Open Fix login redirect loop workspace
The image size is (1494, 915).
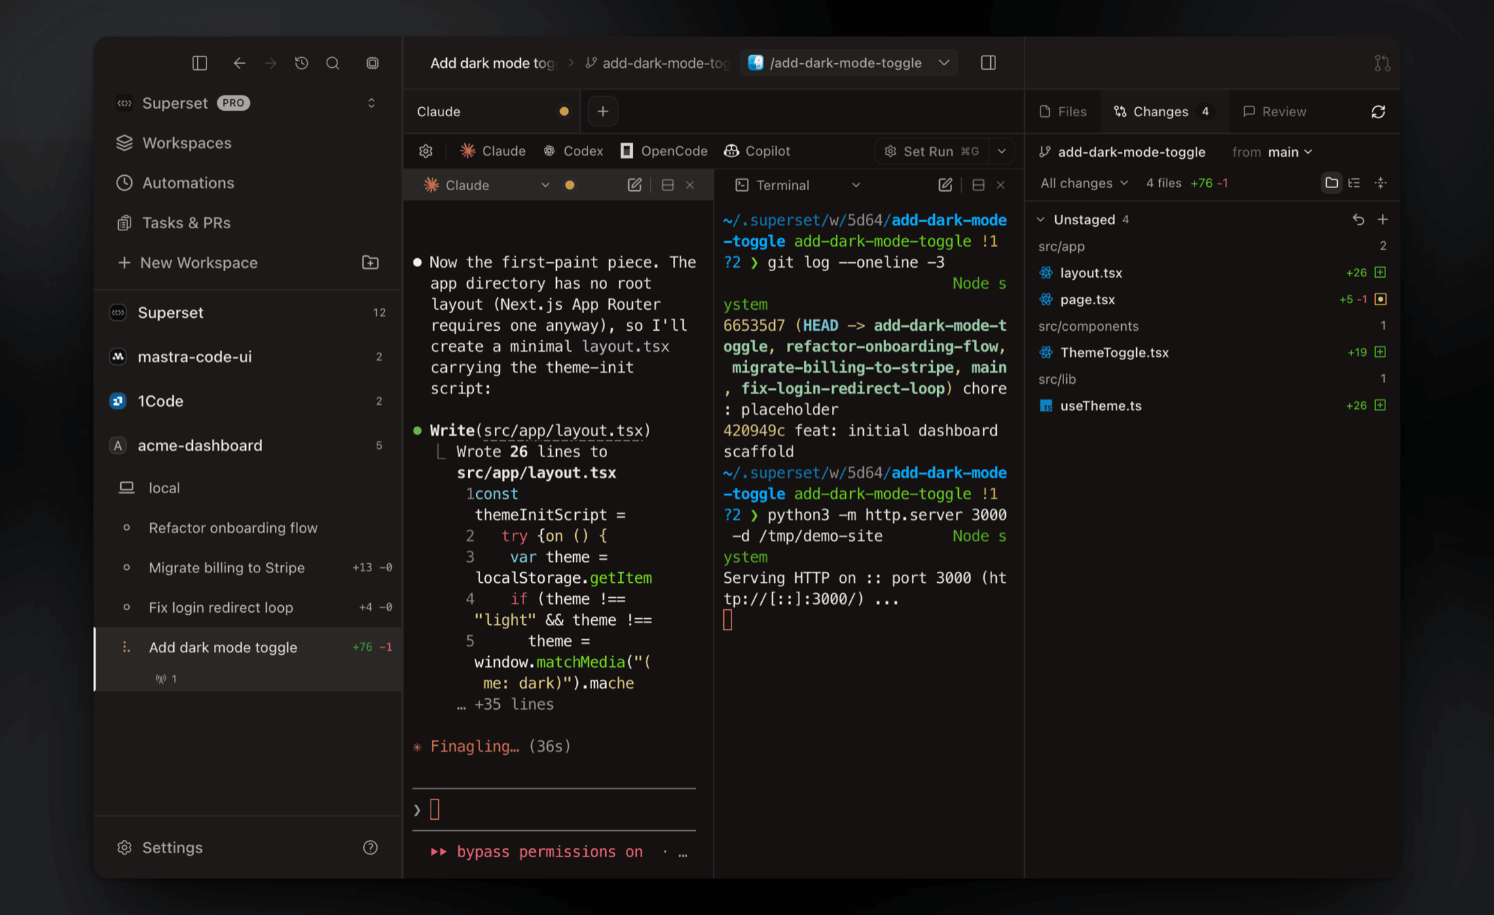click(248, 607)
